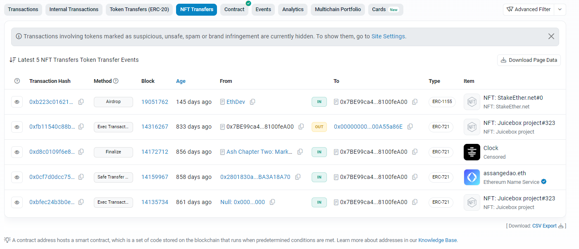
Task: Open the NFT: Juicebox project#323 OUT item
Action: 519,123
